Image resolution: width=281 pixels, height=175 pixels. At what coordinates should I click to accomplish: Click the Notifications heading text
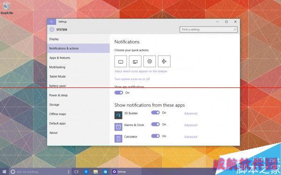pyautogui.click(x=127, y=42)
